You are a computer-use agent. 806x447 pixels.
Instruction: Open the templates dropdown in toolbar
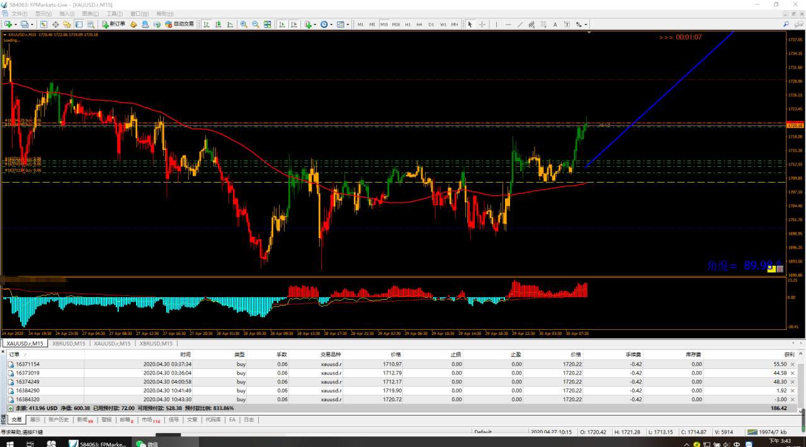pyautogui.click(x=348, y=25)
